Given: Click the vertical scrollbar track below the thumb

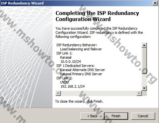Looking at the screenshot, I should 144,80.
